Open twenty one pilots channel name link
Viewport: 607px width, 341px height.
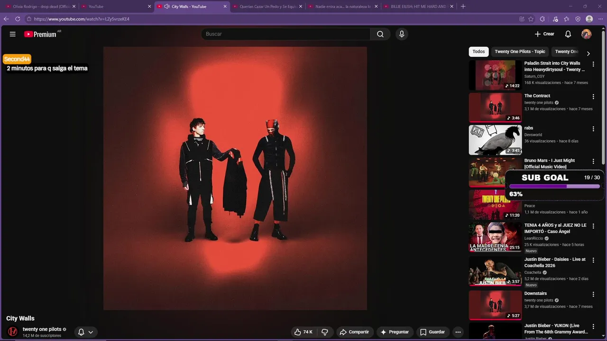coord(42,329)
